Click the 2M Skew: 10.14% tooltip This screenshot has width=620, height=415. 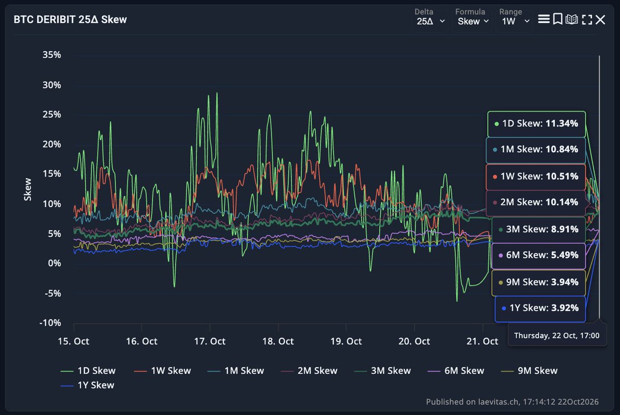[536, 202]
